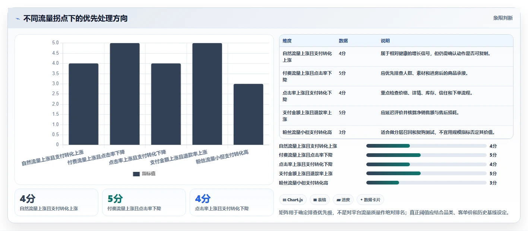Click the title 不同流量拐点下的优先处理方向
Screen dimensions: 528x231
(x=75, y=18)
